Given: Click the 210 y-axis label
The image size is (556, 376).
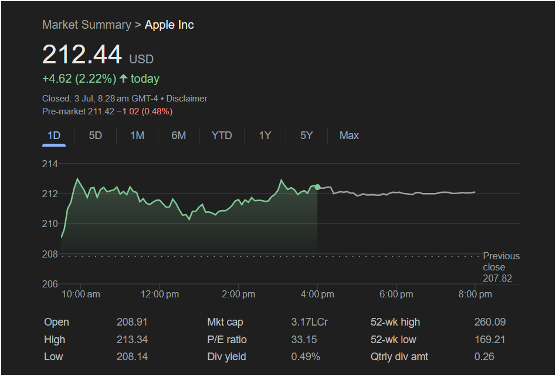Looking at the screenshot, I should 50,224.
